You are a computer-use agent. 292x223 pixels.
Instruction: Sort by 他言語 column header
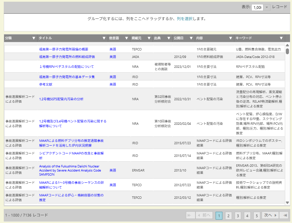114,38
